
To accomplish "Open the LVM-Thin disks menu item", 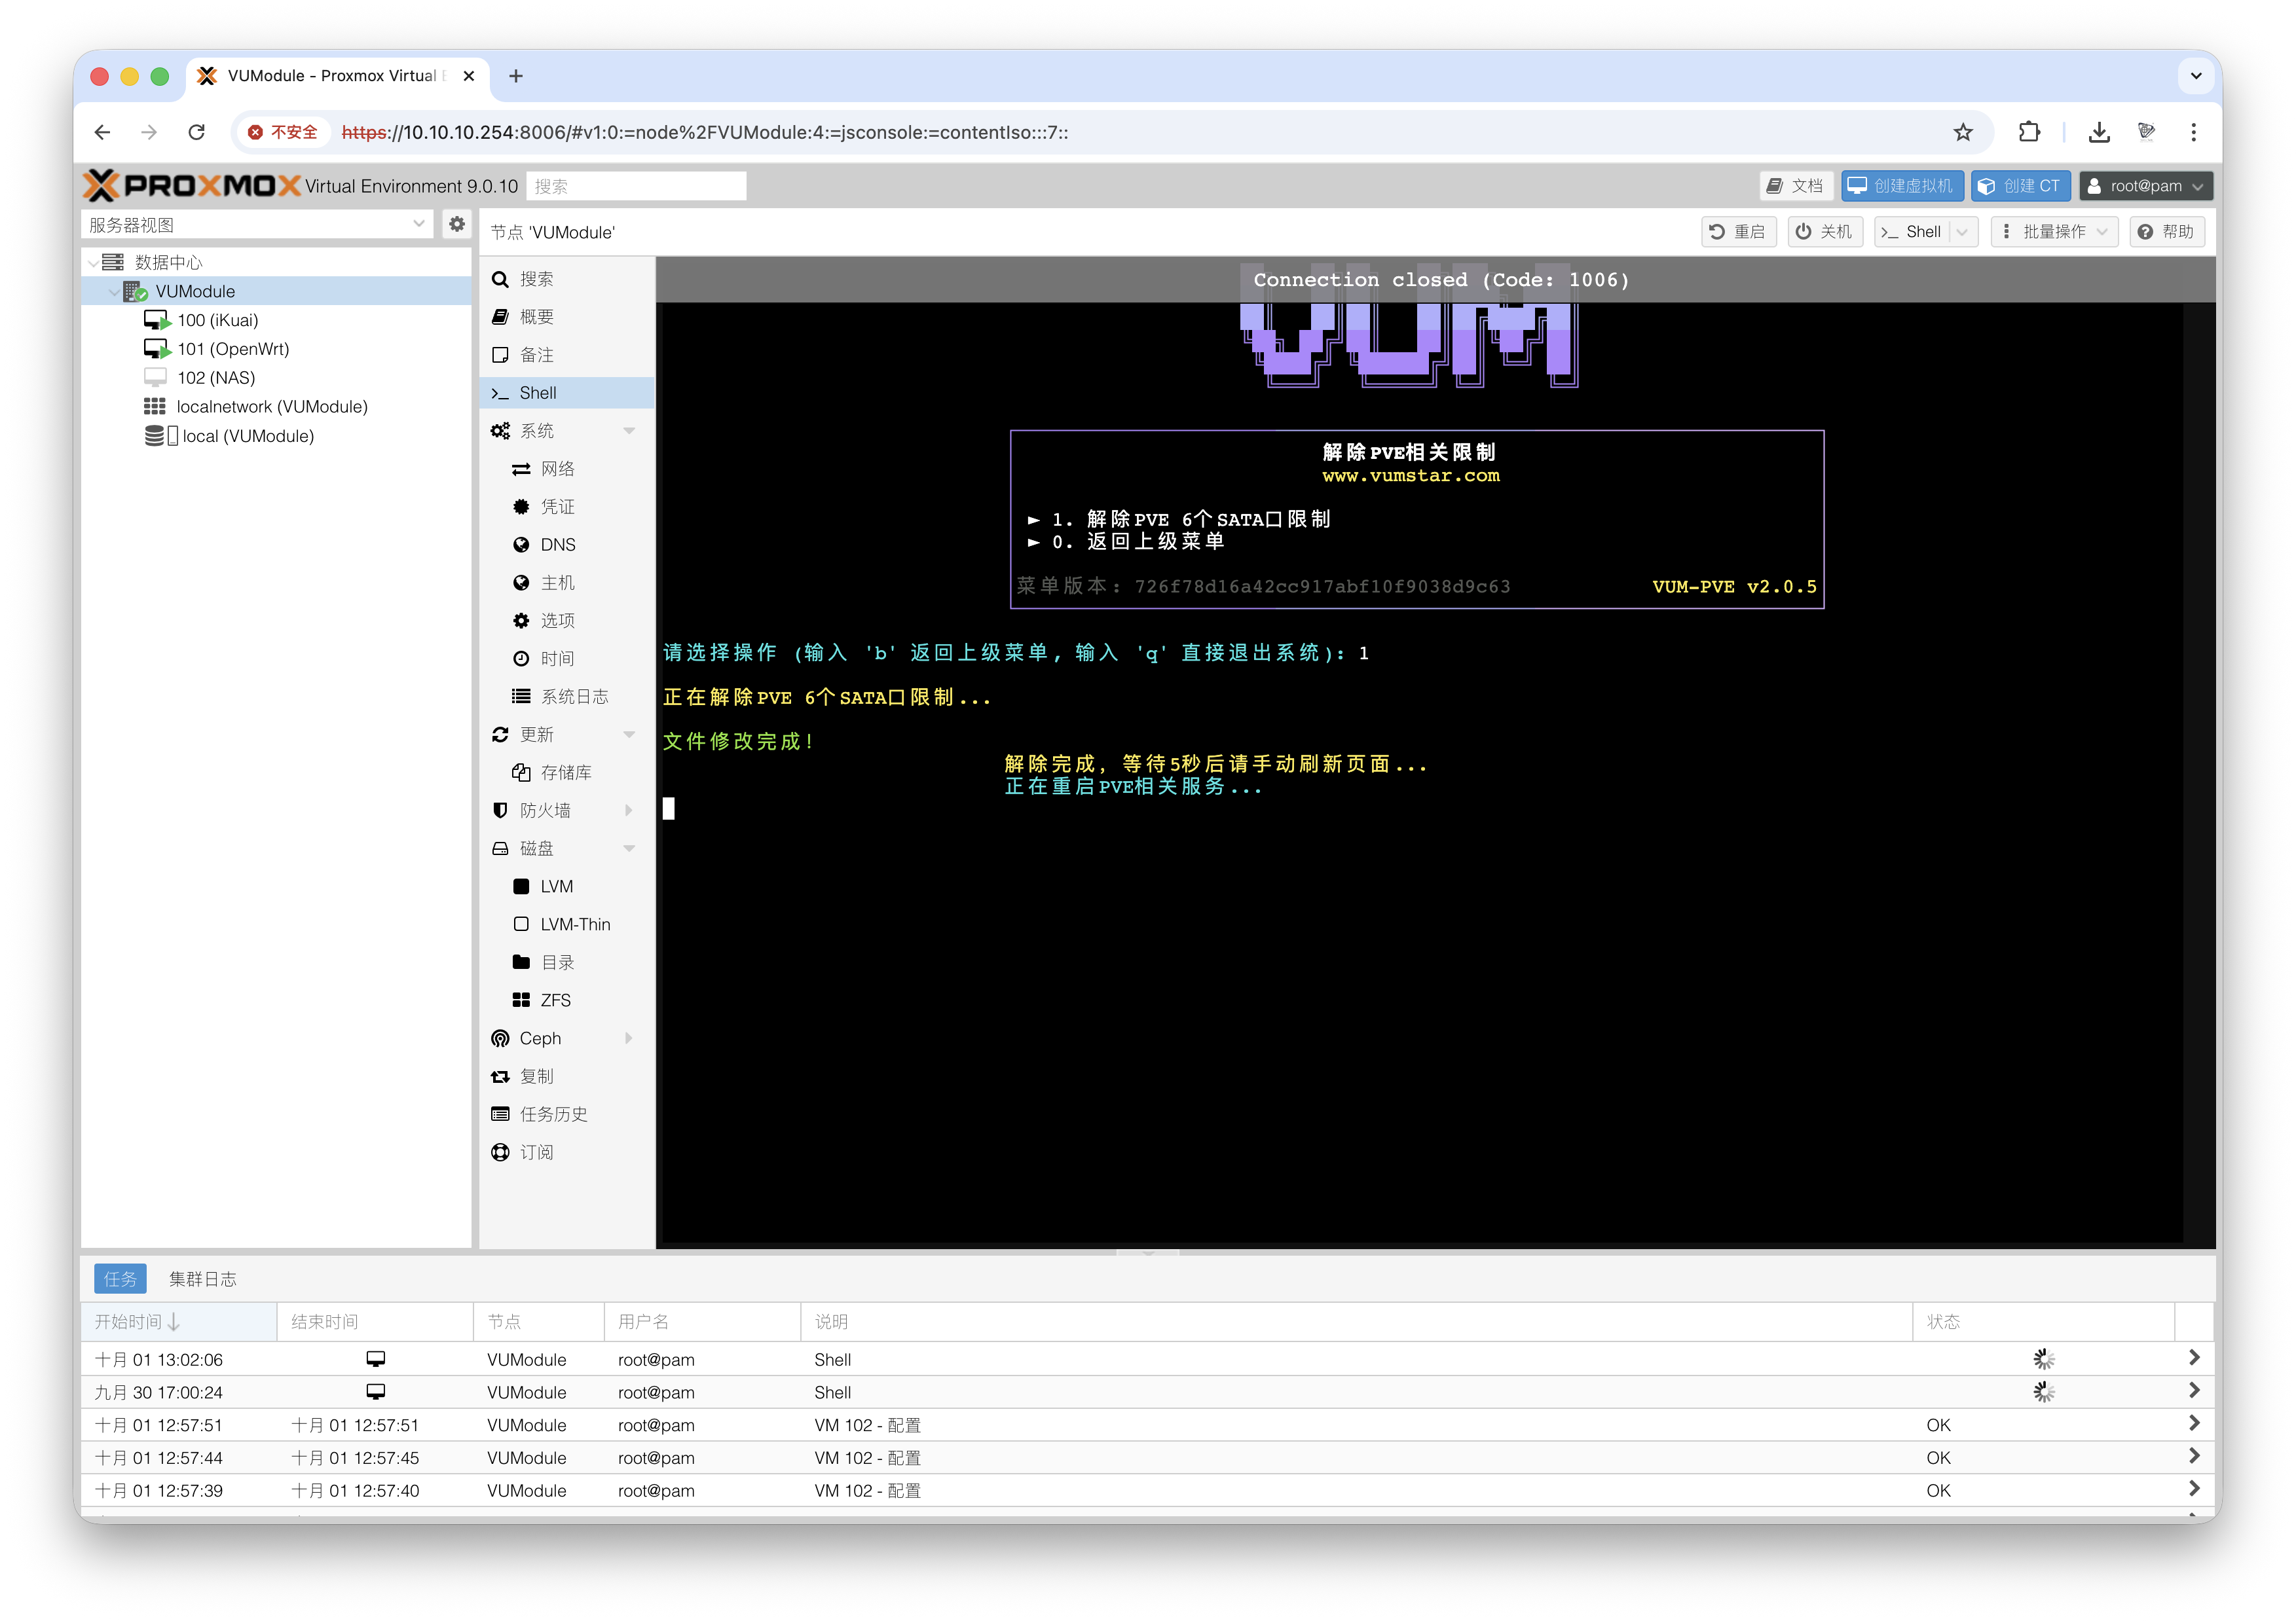I will pyautogui.click(x=575, y=924).
